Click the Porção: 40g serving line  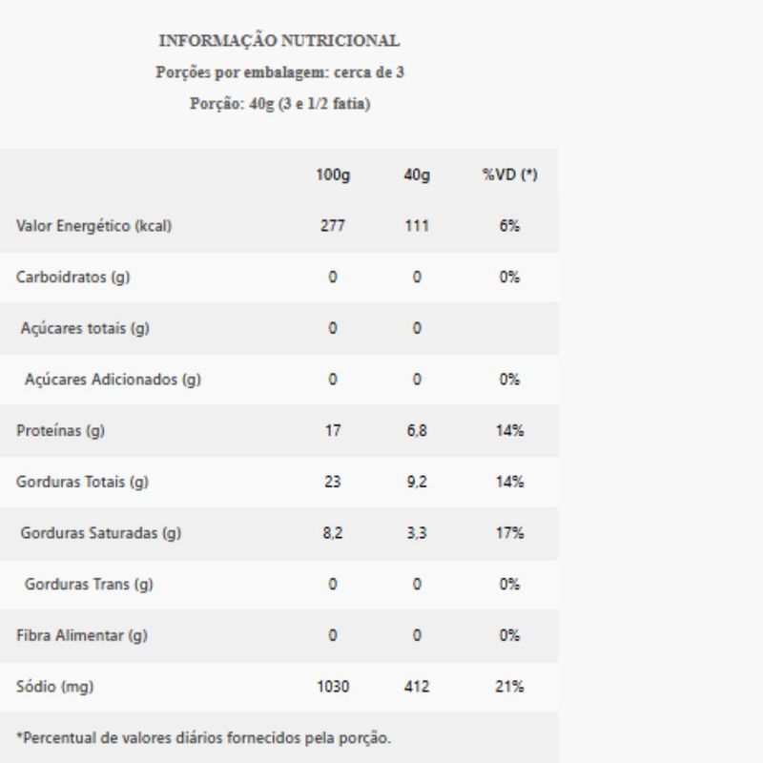279,104
